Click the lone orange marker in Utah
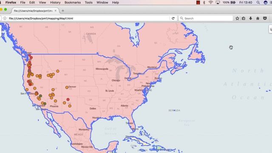 click(x=53, y=90)
